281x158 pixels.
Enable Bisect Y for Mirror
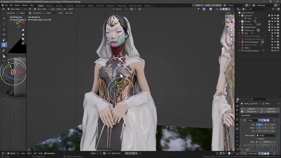(266, 128)
